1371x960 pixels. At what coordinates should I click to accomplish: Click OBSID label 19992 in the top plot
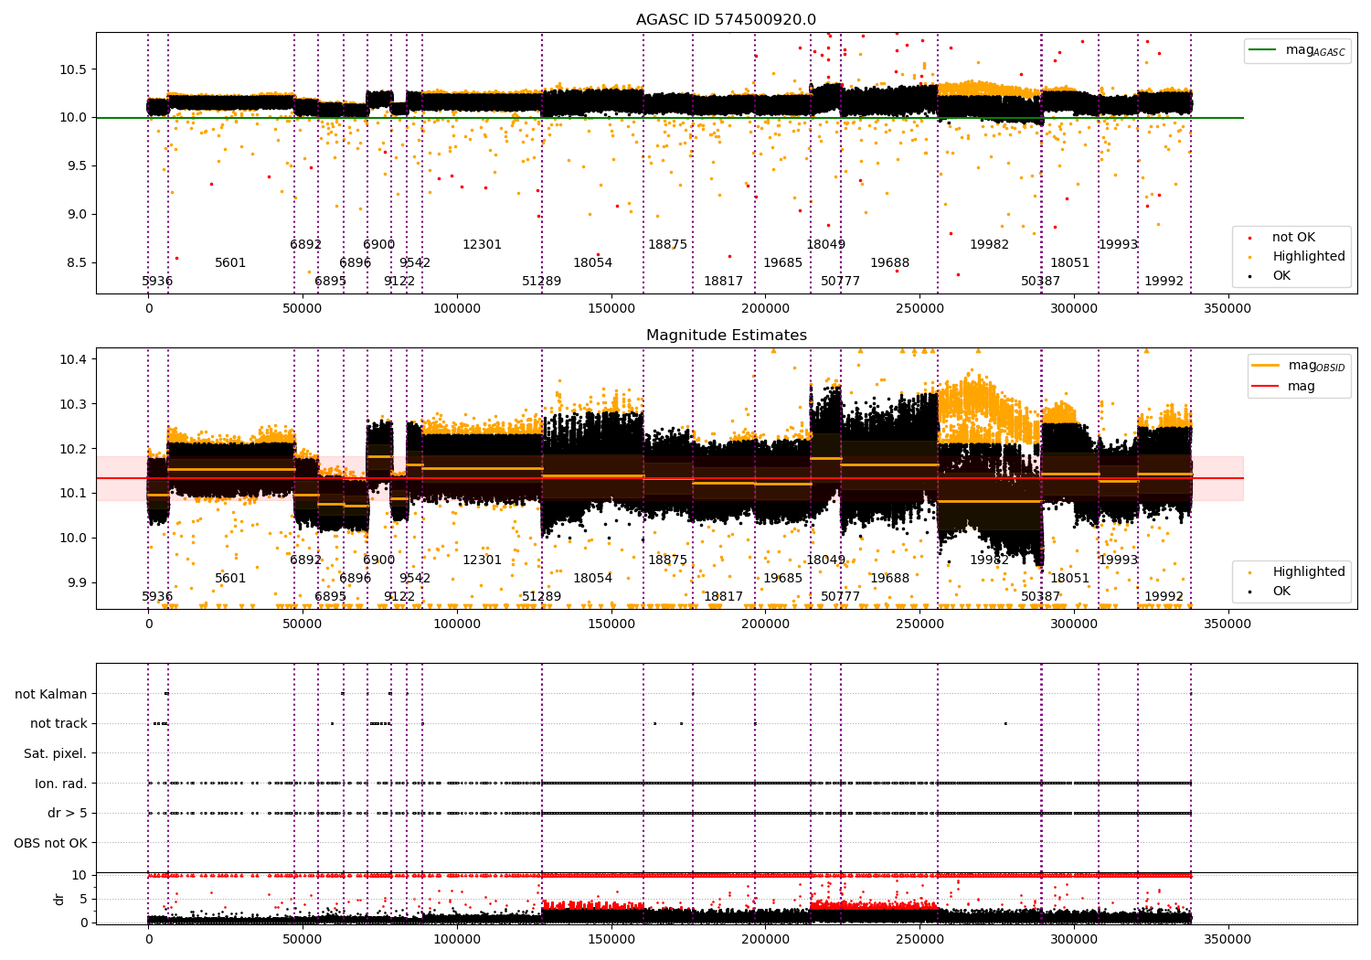pos(1164,282)
